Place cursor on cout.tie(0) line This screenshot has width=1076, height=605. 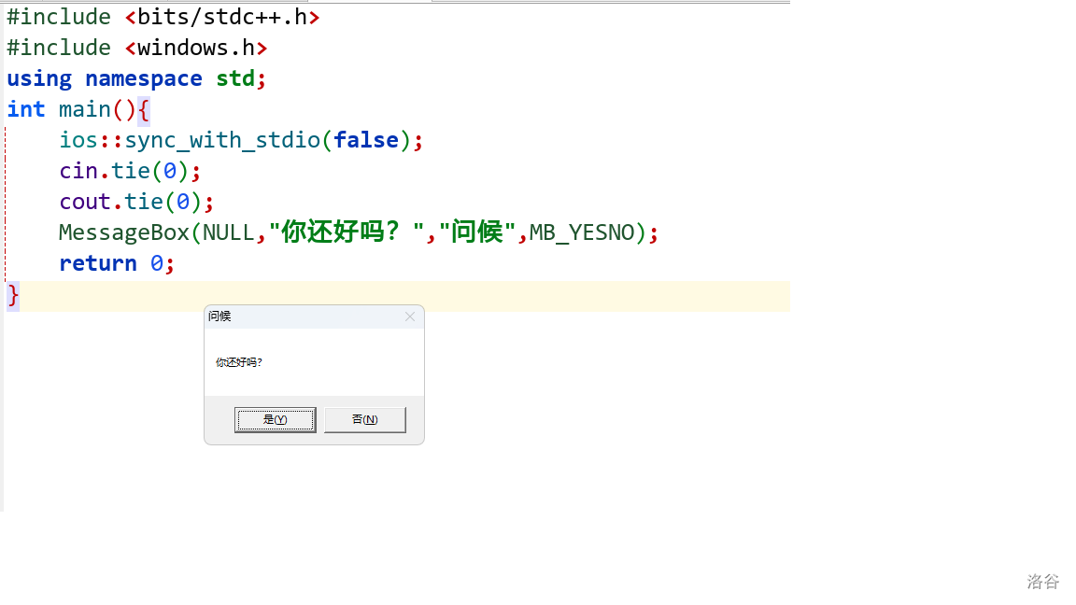point(136,202)
